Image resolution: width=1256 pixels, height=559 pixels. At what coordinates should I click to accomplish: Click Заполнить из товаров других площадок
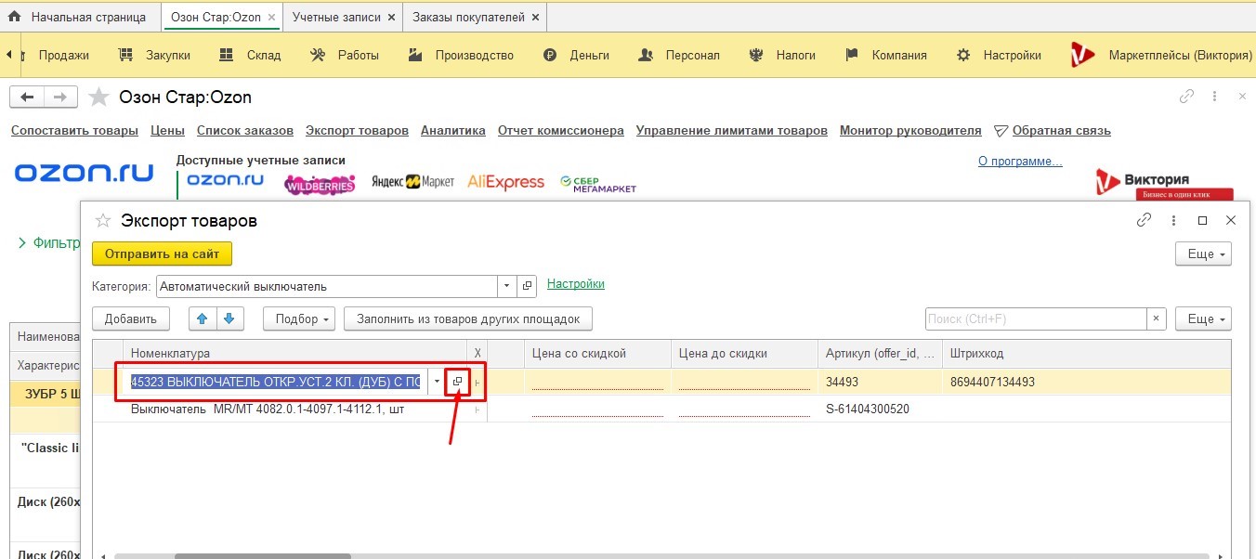click(468, 318)
